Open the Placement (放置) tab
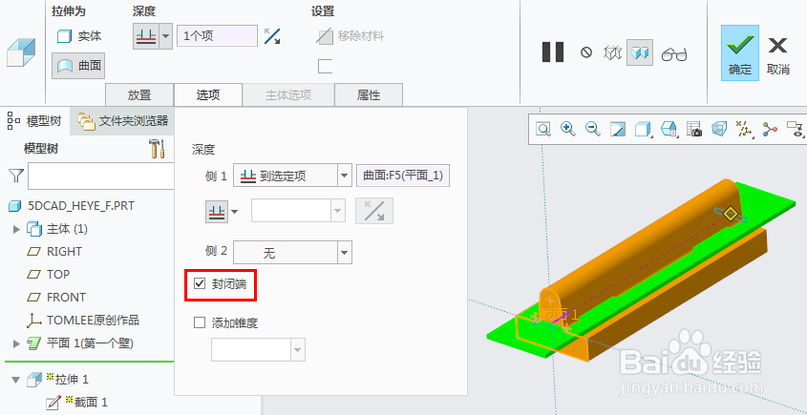Image resolution: width=807 pixels, height=415 pixels. 139,95
